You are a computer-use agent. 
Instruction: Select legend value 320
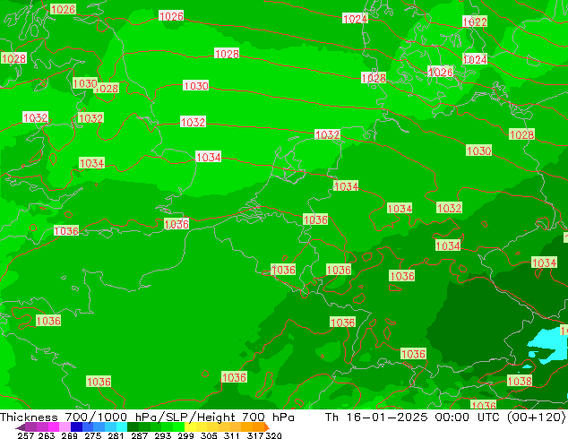coord(273,435)
